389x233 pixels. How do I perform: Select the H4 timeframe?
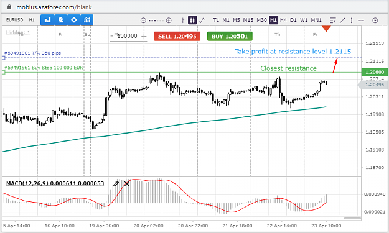[x=283, y=20]
